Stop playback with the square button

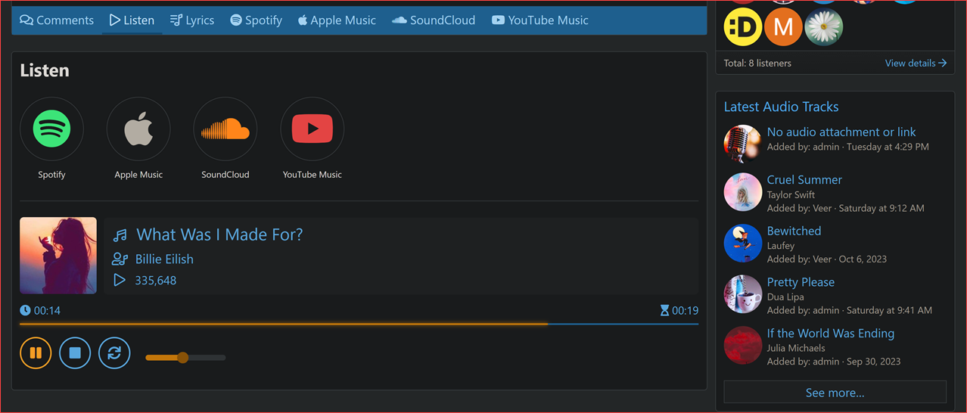pos(75,353)
